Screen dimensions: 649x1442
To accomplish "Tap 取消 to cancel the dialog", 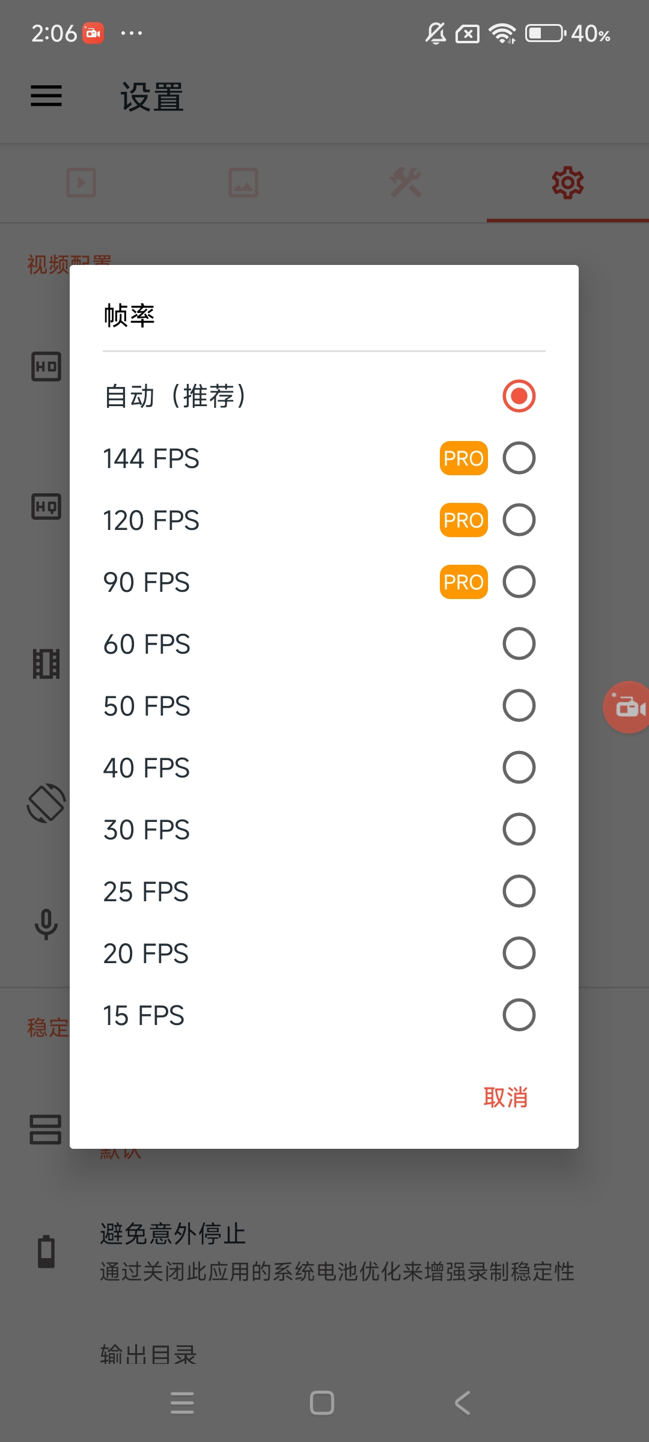I will (x=505, y=1097).
